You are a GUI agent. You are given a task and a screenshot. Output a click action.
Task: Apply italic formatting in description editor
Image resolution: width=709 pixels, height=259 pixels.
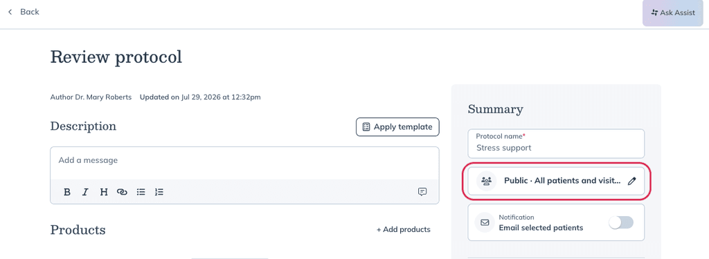(x=85, y=192)
